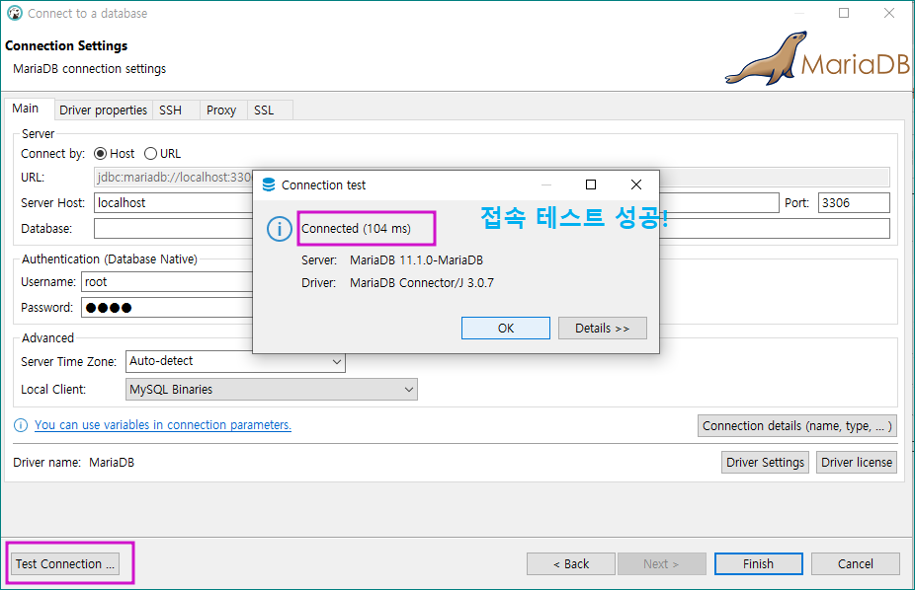Viewport: 915px width, 590px height.
Task: Click the Port field showing 3306
Action: [854, 202]
